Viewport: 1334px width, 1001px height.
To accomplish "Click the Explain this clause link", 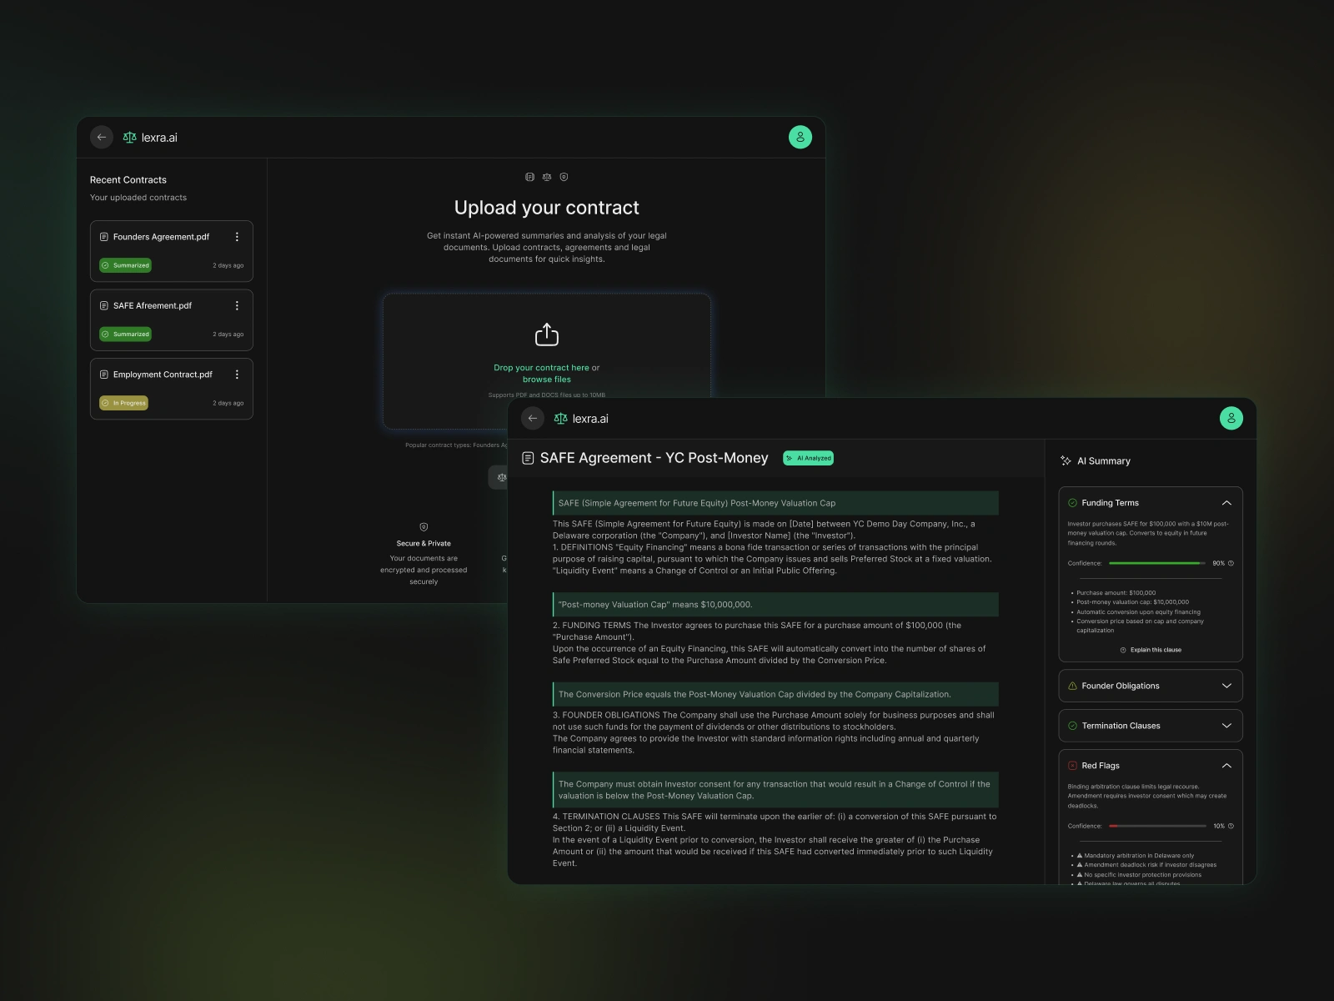I will [x=1151, y=650].
